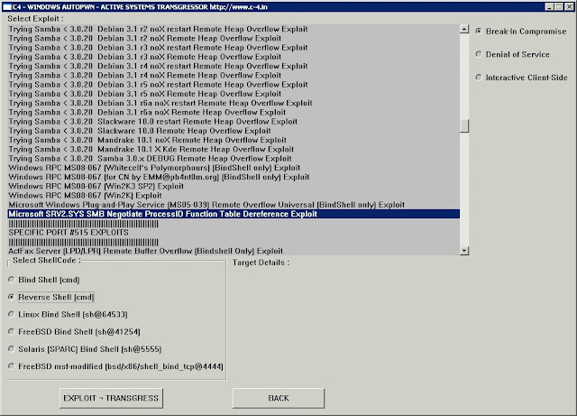This screenshot has width=577, height=416.
Task: Maximize the C4 Windows Autopwn window
Action: click(x=559, y=6)
